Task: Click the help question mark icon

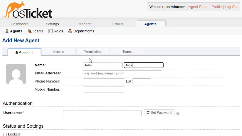Action: [x=178, y=114]
